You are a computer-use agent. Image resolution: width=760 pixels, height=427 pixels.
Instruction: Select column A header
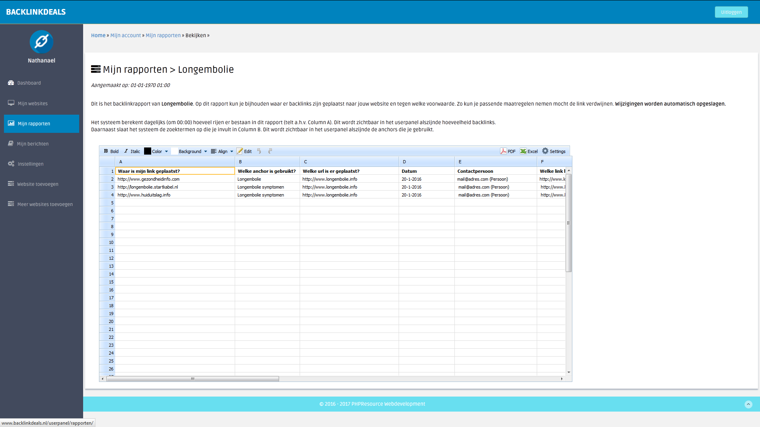[x=175, y=161]
